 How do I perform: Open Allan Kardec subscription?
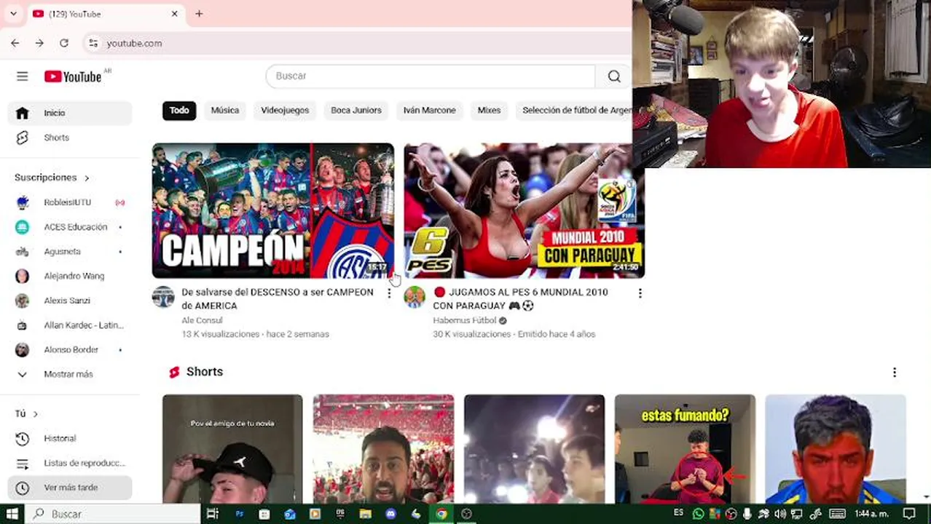click(x=70, y=325)
